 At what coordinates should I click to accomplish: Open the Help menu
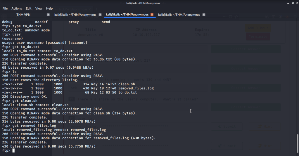point(49,8)
